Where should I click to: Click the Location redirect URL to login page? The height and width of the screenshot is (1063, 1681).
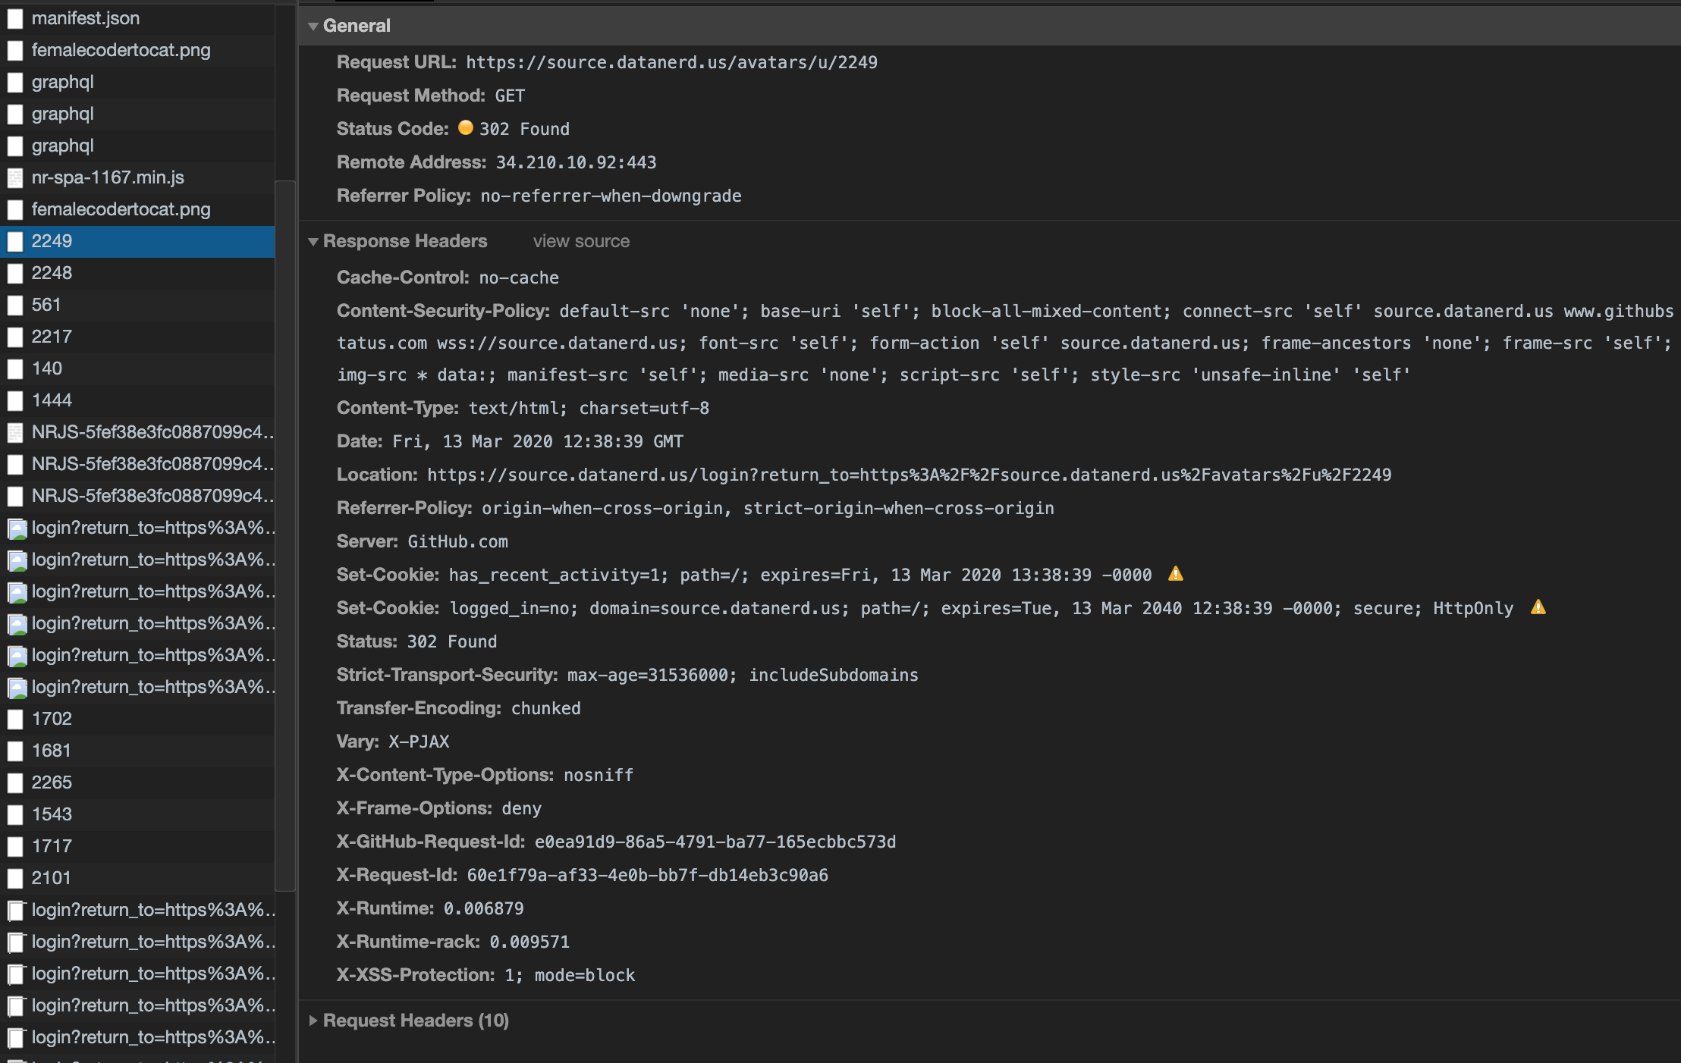[909, 474]
